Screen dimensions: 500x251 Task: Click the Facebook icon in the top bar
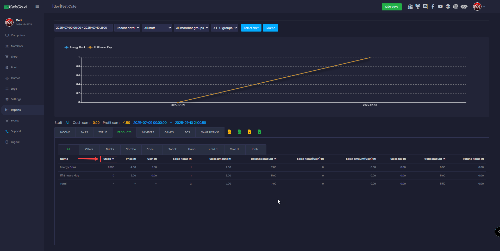click(433, 7)
